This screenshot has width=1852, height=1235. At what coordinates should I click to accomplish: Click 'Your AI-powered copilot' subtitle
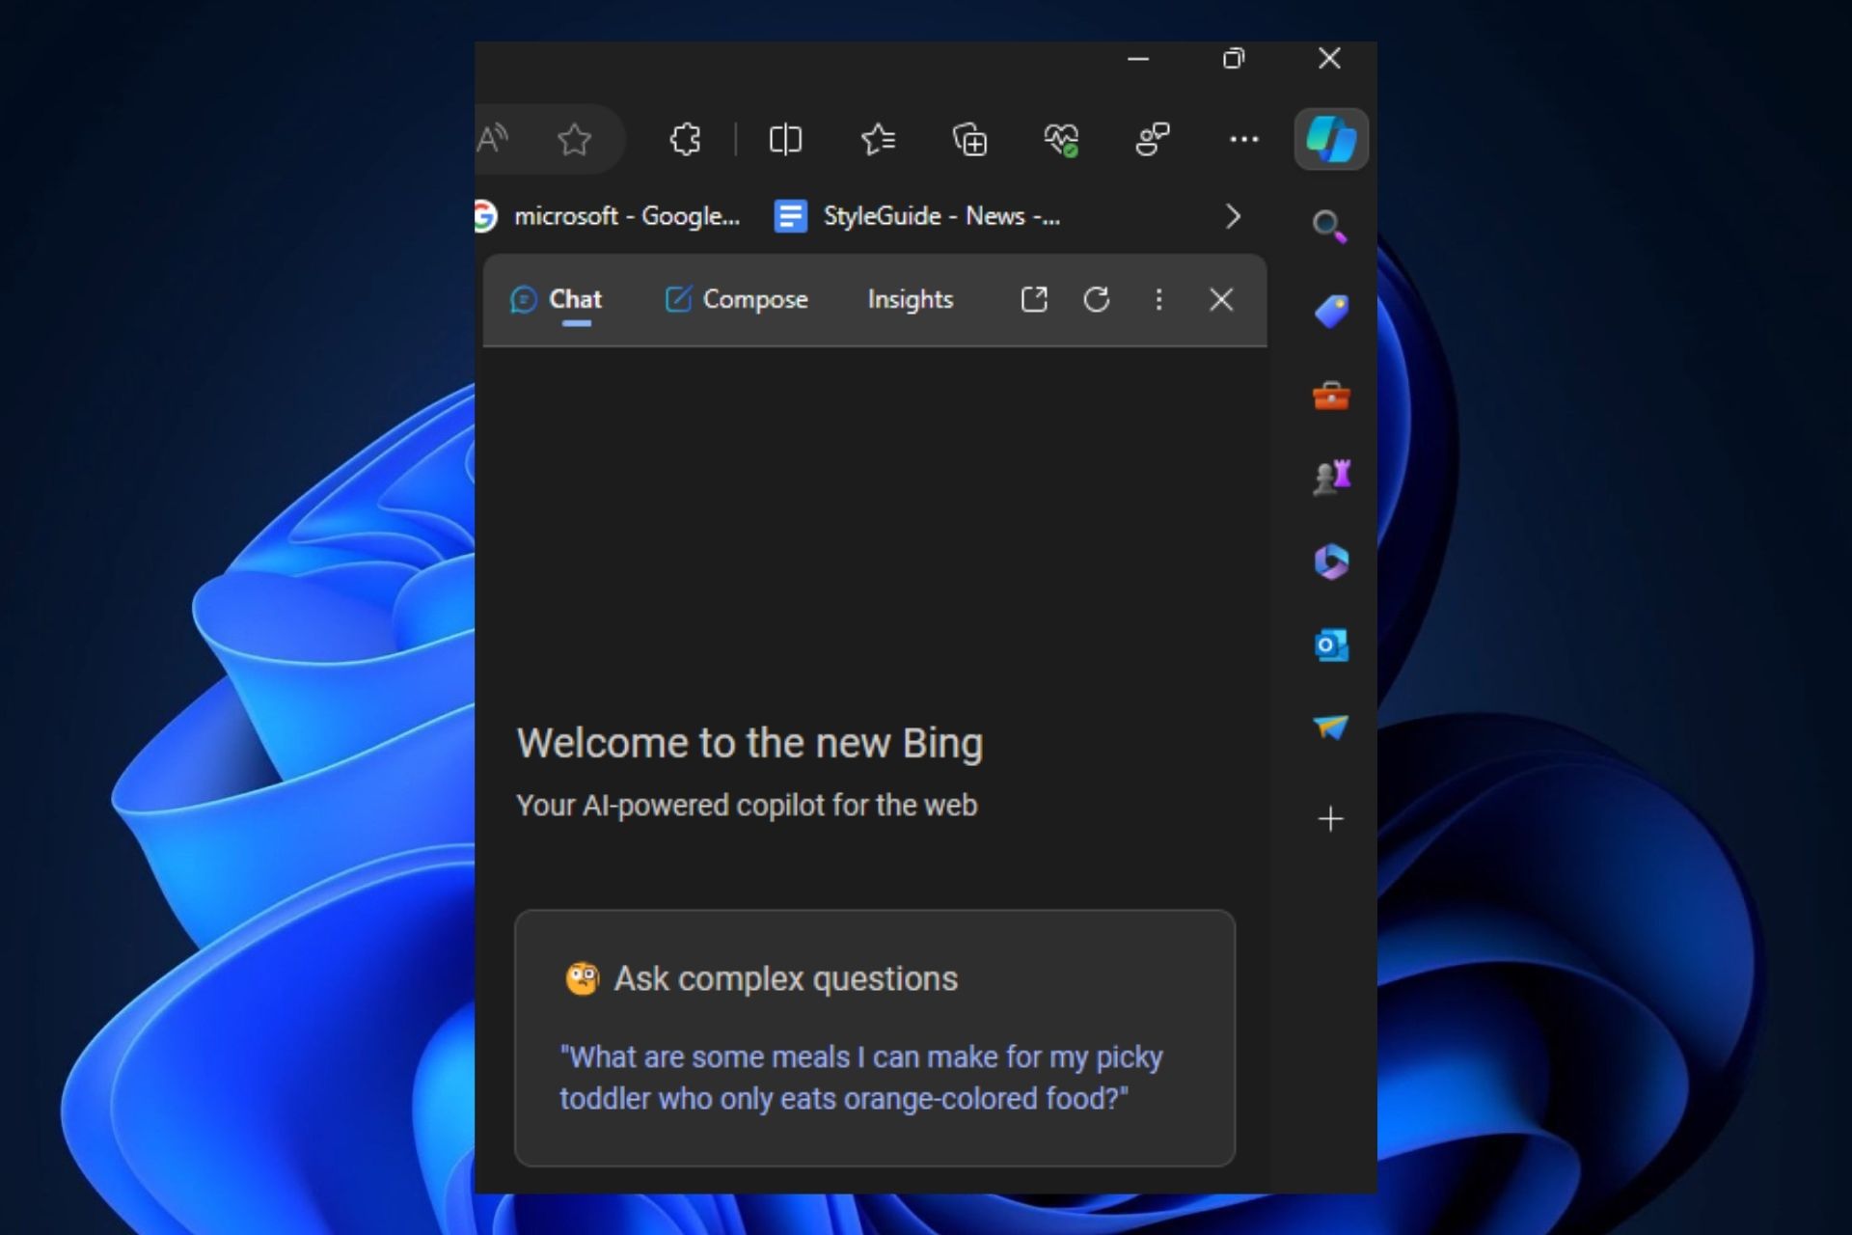pos(747,805)
